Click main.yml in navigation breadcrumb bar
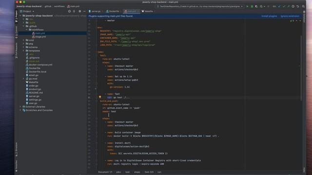312x175 pixels. (x=74, y=6)
